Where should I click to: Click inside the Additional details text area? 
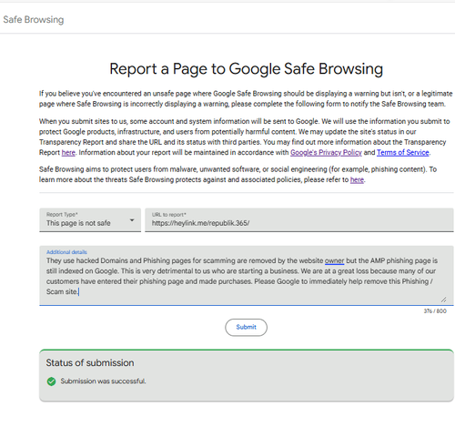[247, 276]
